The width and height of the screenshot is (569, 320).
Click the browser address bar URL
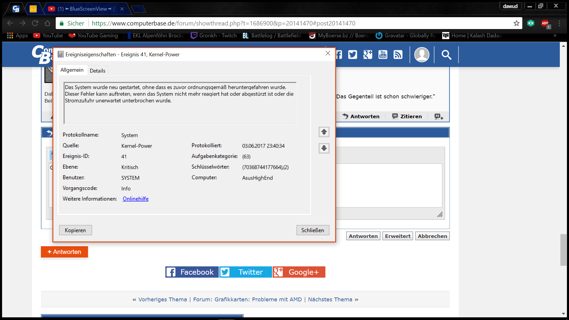click(x=223, y=23)
